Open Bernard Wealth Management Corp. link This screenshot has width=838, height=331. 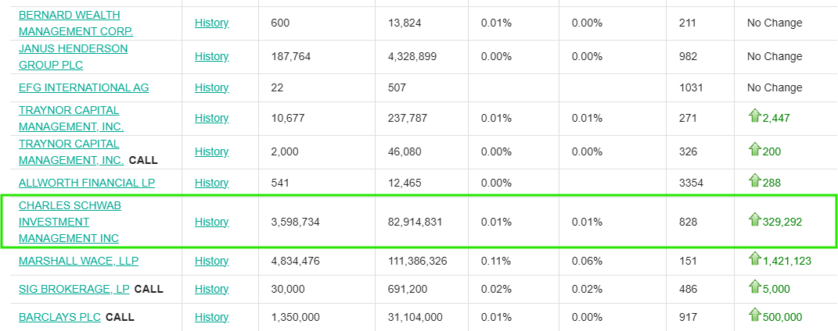[x=76, y=23]
